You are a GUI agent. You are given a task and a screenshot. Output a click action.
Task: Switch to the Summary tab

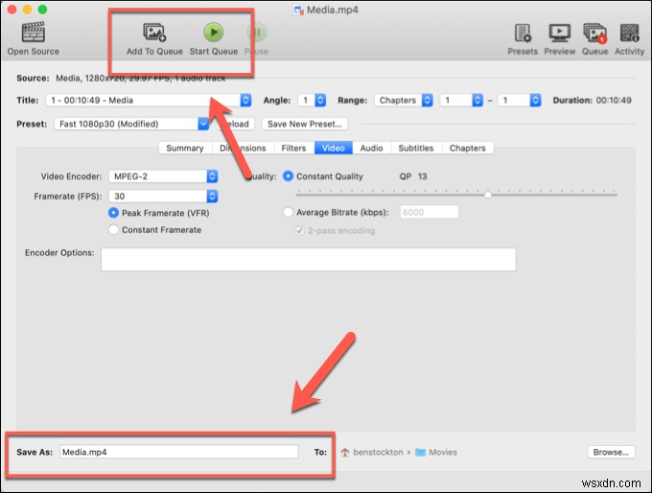pyautogui.click(x=185, y=148)
